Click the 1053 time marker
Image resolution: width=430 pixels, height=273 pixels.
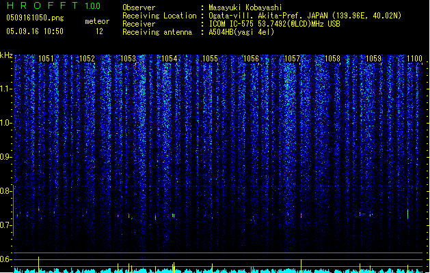coord(128,59)
